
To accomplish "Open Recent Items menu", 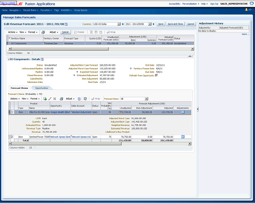I will 31,10.
